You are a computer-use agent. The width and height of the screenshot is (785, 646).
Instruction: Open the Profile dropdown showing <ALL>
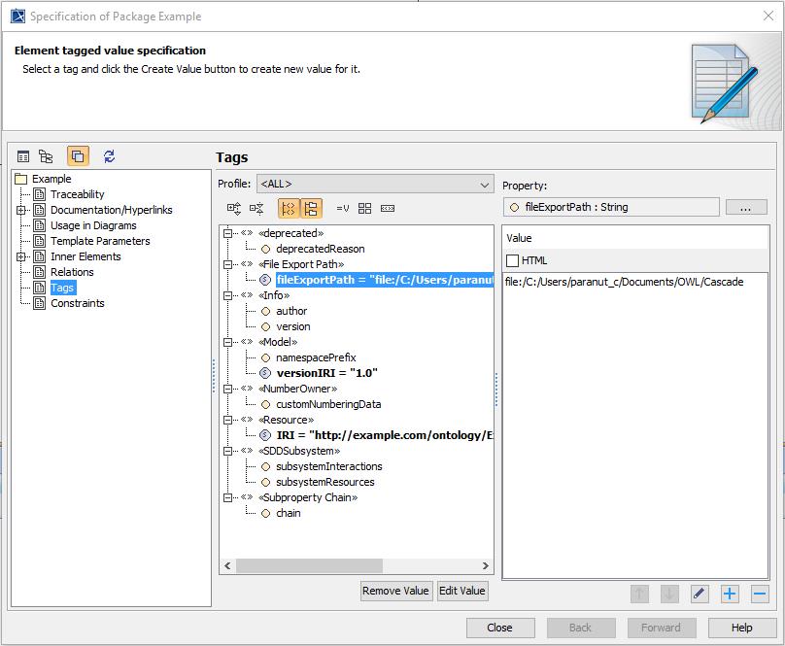click(x=375, y=184)
